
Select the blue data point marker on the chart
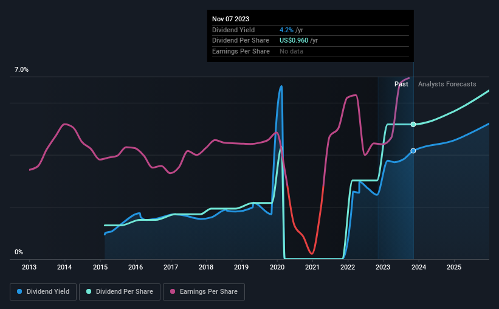point(413,150)
